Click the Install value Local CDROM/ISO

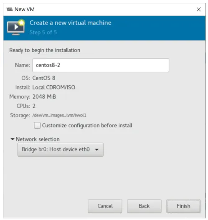pos(54,87)
